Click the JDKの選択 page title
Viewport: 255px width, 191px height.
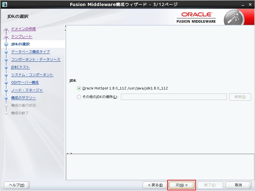tap(18, 16)
